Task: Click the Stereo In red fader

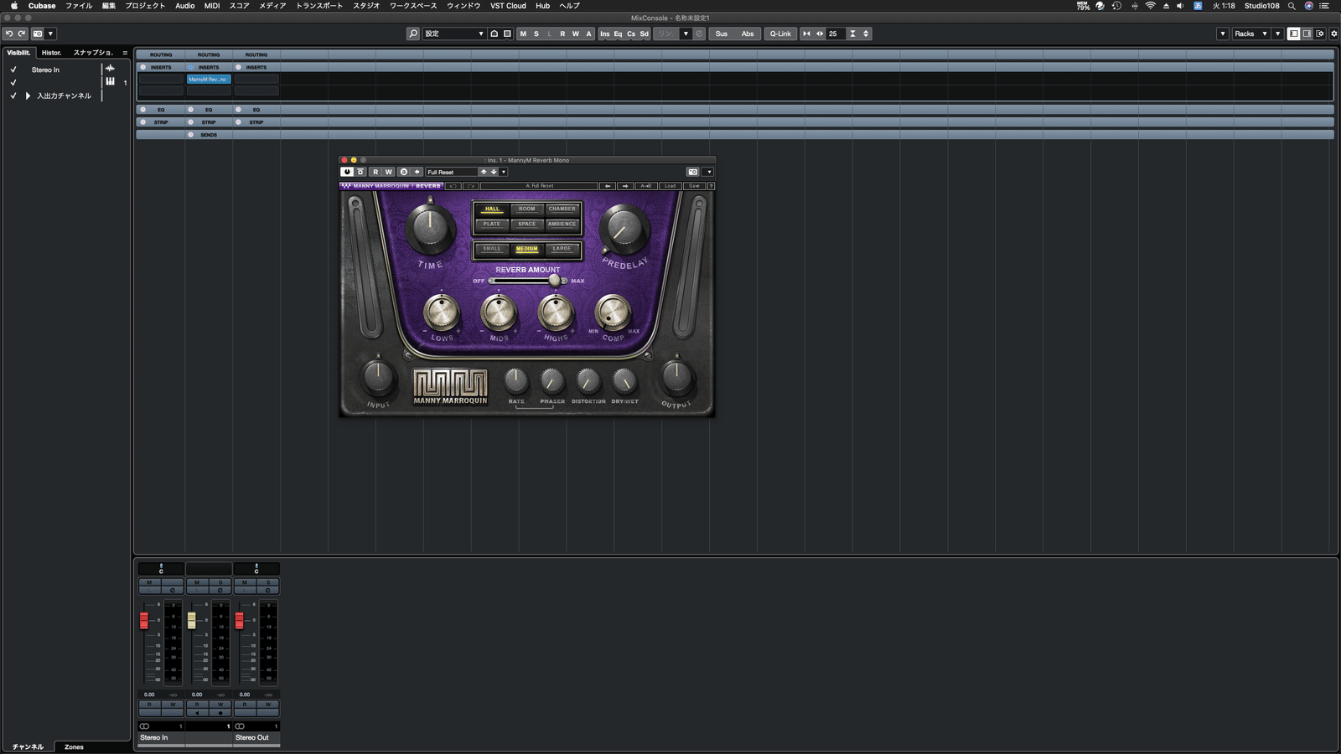Action: tap(144, 620)
